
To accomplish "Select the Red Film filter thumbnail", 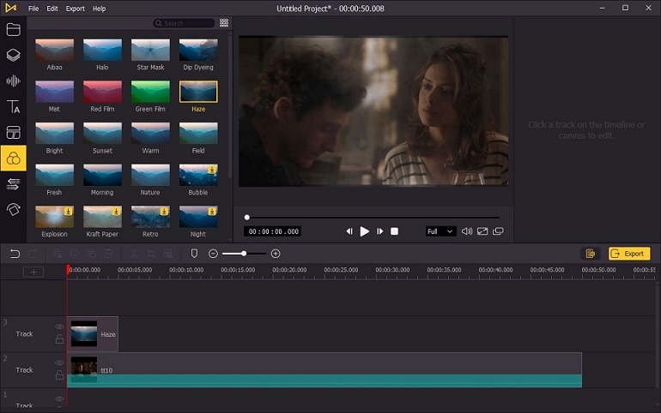I will [102, 92].
